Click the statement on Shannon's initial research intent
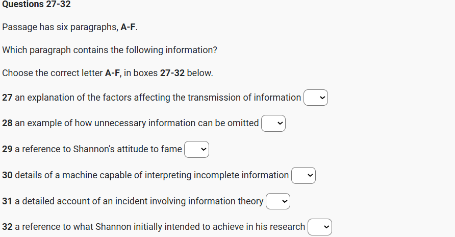 click(160, 227)
